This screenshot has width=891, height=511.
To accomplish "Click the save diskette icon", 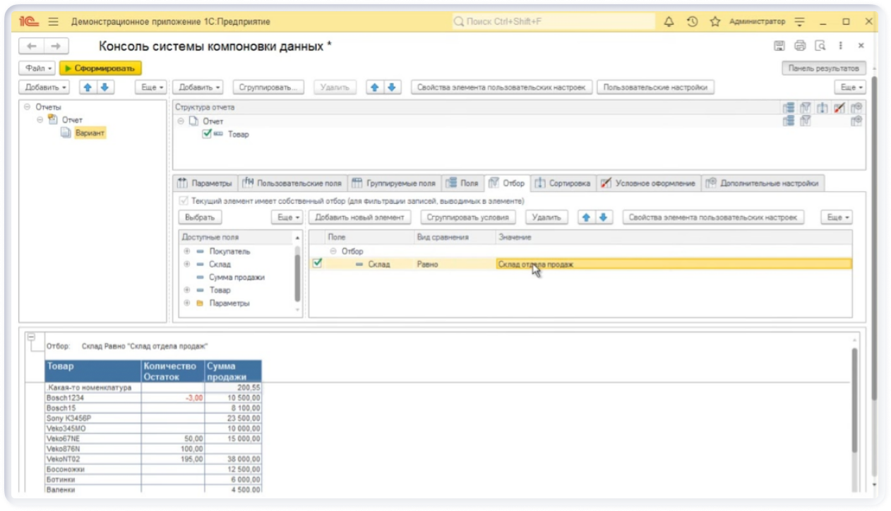I will coord(779,46).
